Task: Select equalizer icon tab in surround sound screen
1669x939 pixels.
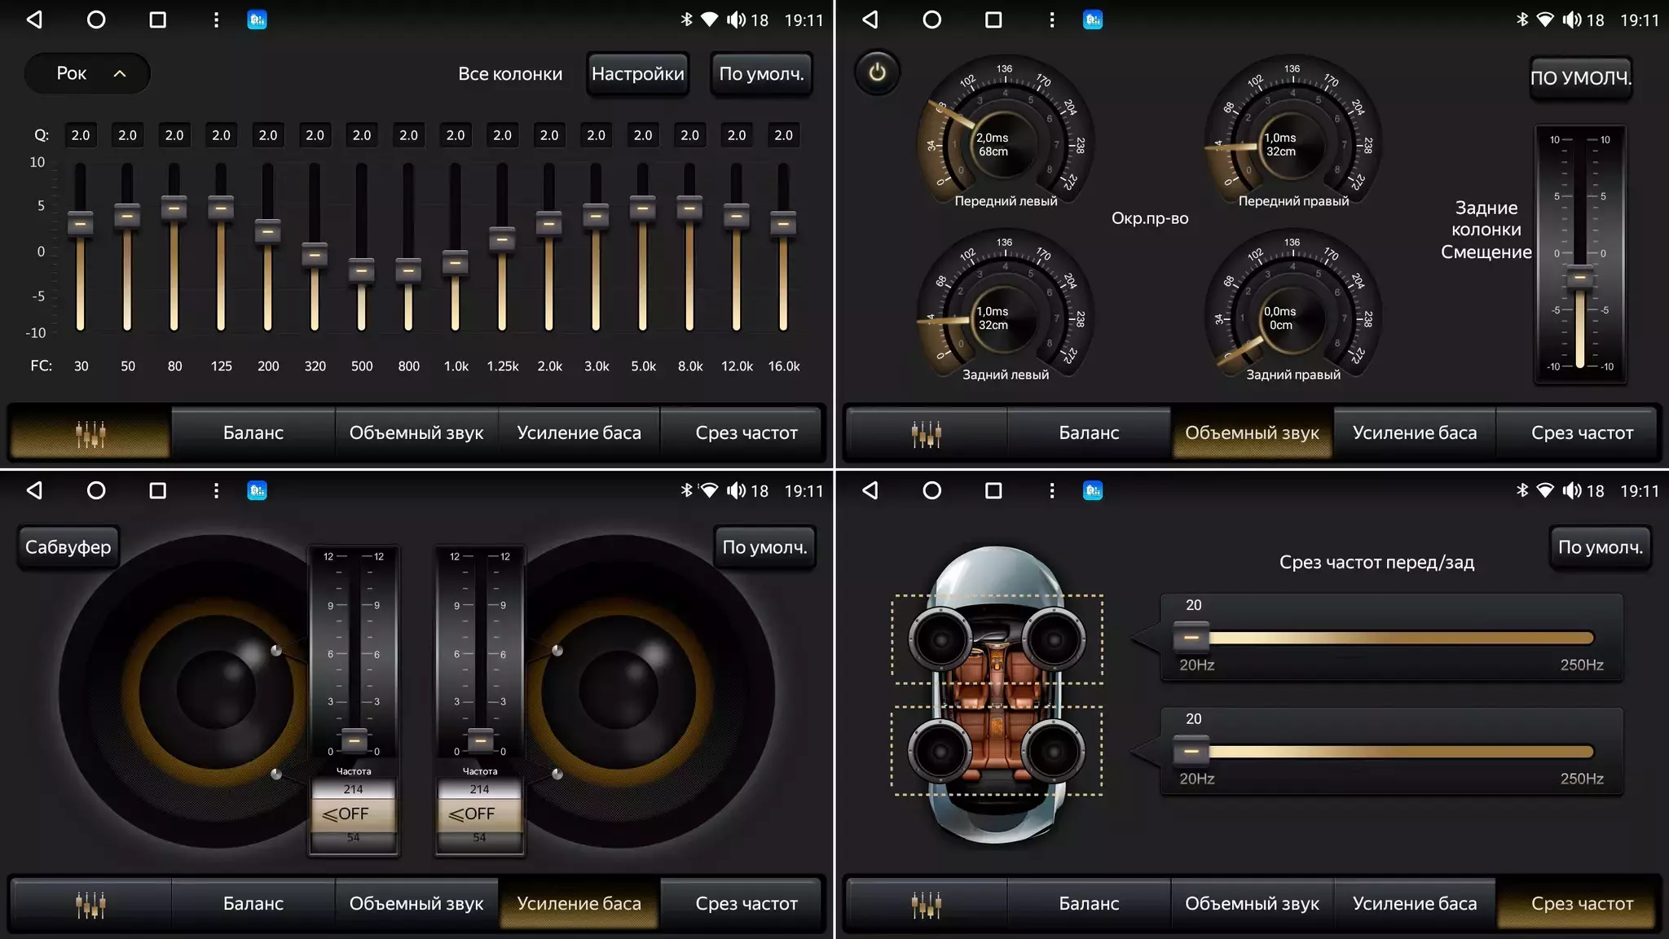Action: [x=926, y=433]
